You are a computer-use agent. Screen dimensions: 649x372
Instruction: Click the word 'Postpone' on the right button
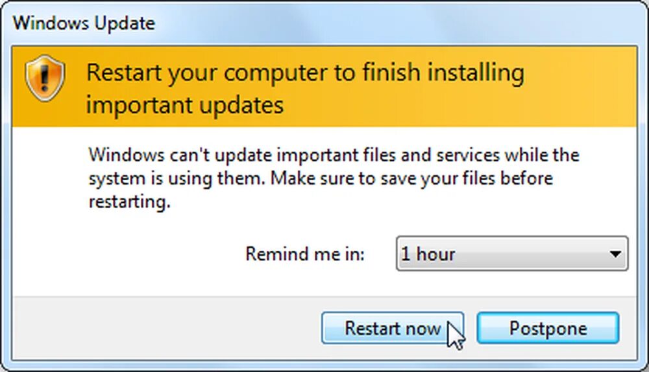click(x=548, y=329)
